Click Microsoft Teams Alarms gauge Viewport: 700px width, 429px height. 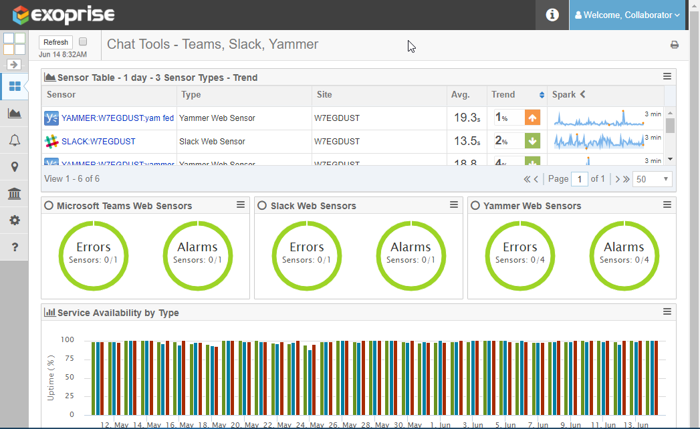(197, 256)
